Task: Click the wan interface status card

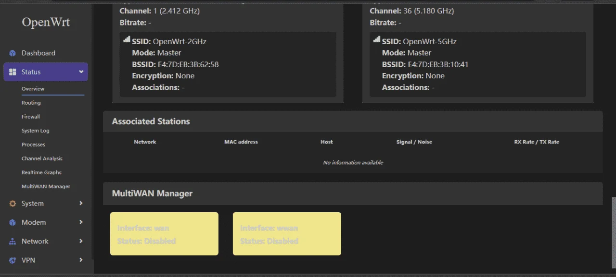Action: click(x=164, y=234)
